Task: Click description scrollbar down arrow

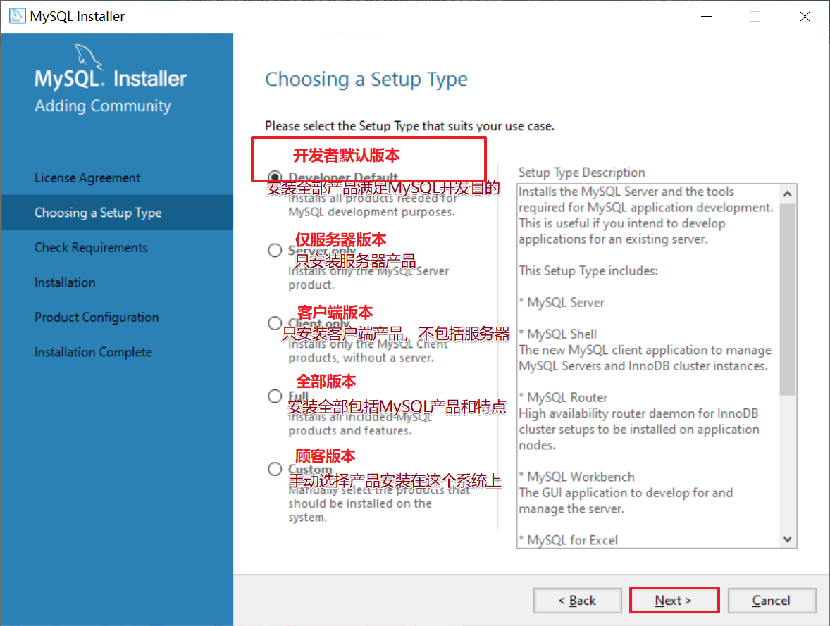Action: 788,539
